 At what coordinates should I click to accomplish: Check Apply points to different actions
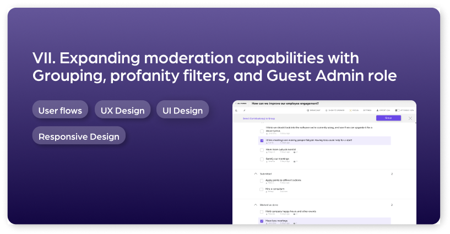[262, 181]
